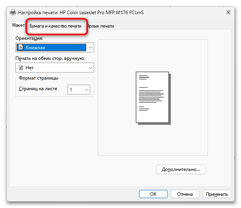Expand the Ориентация dropdown arrow

(x=91, y=48)
